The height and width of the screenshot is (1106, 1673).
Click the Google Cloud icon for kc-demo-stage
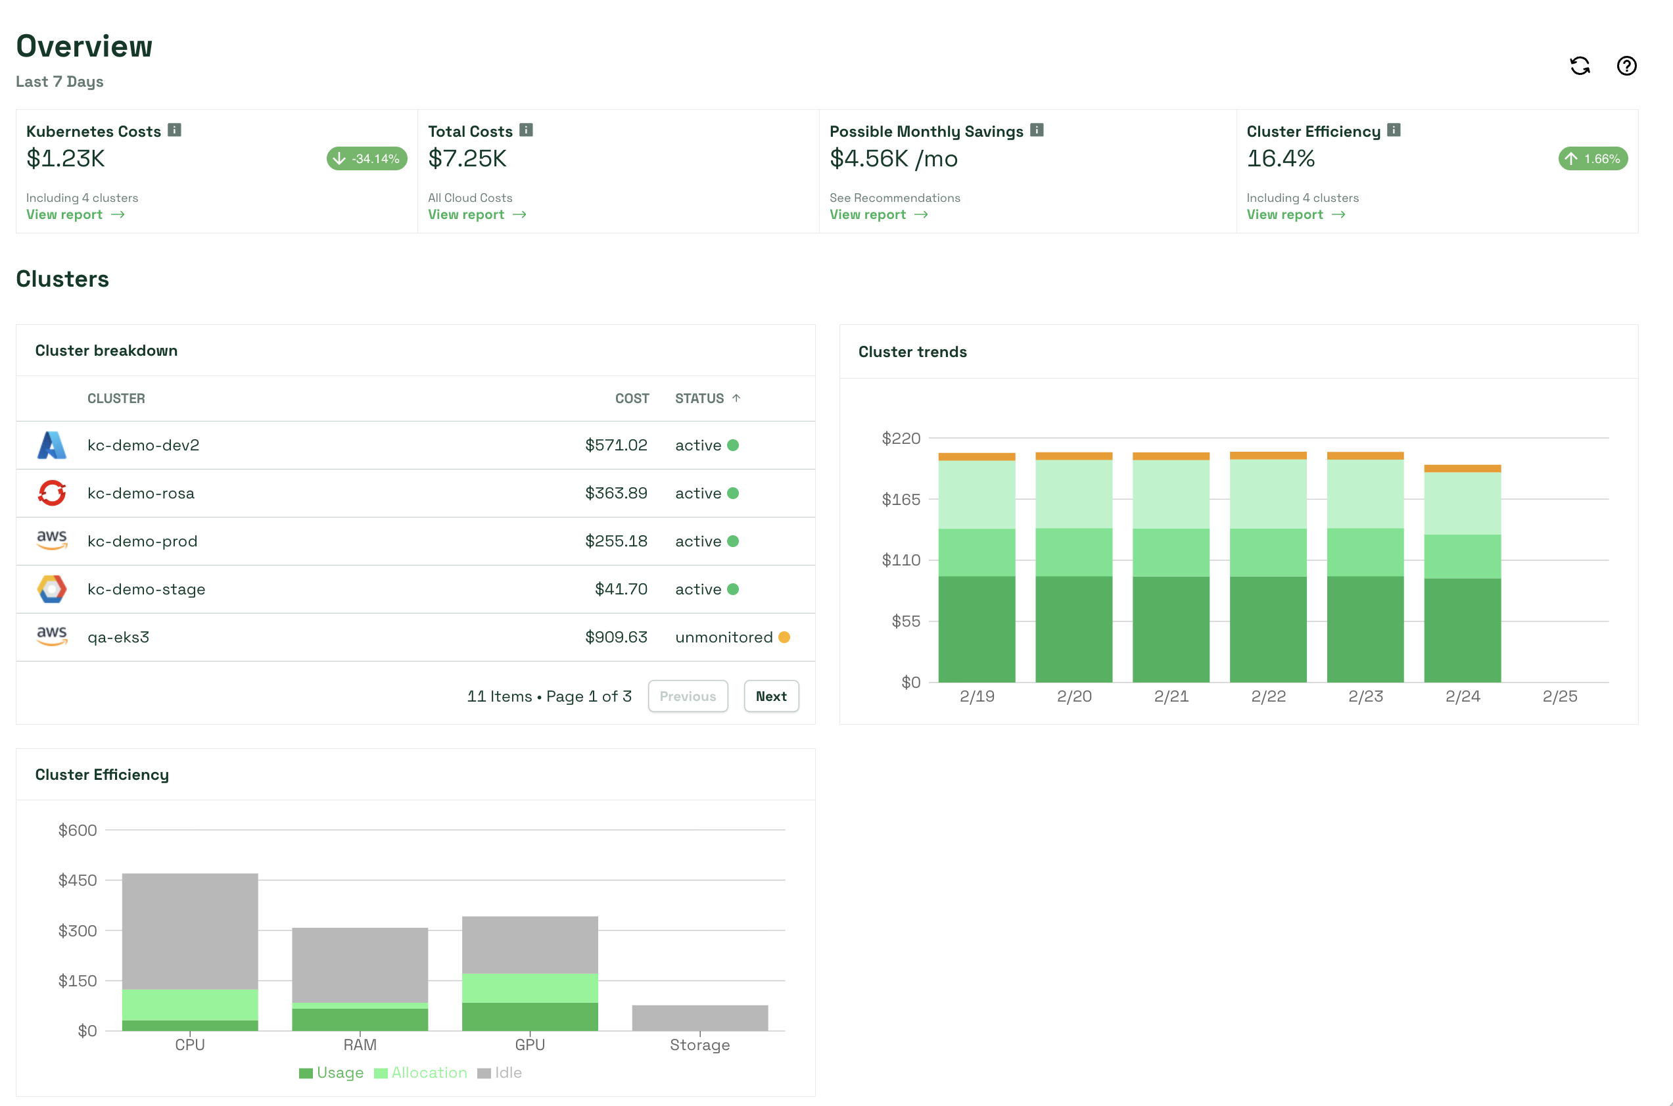(x=51, y=589)
